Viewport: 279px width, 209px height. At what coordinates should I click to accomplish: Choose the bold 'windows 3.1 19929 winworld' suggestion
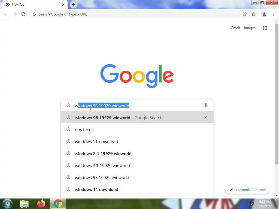tap(137, 153)
